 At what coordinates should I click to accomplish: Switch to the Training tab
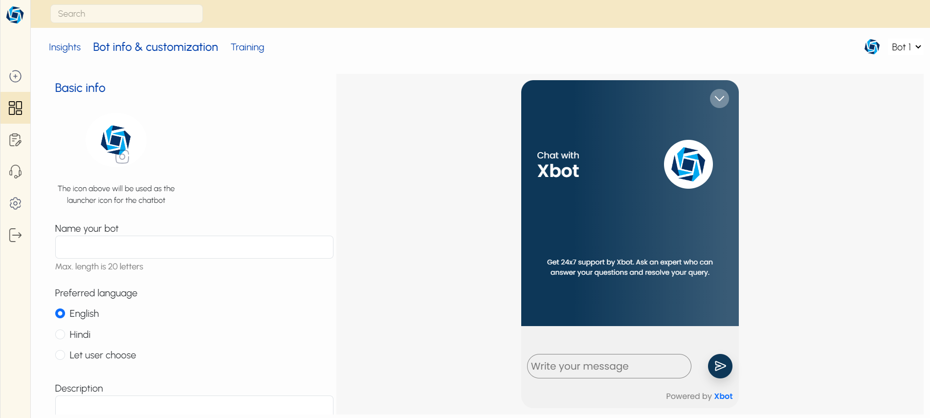pyautogui.click(x=247, y=47)
